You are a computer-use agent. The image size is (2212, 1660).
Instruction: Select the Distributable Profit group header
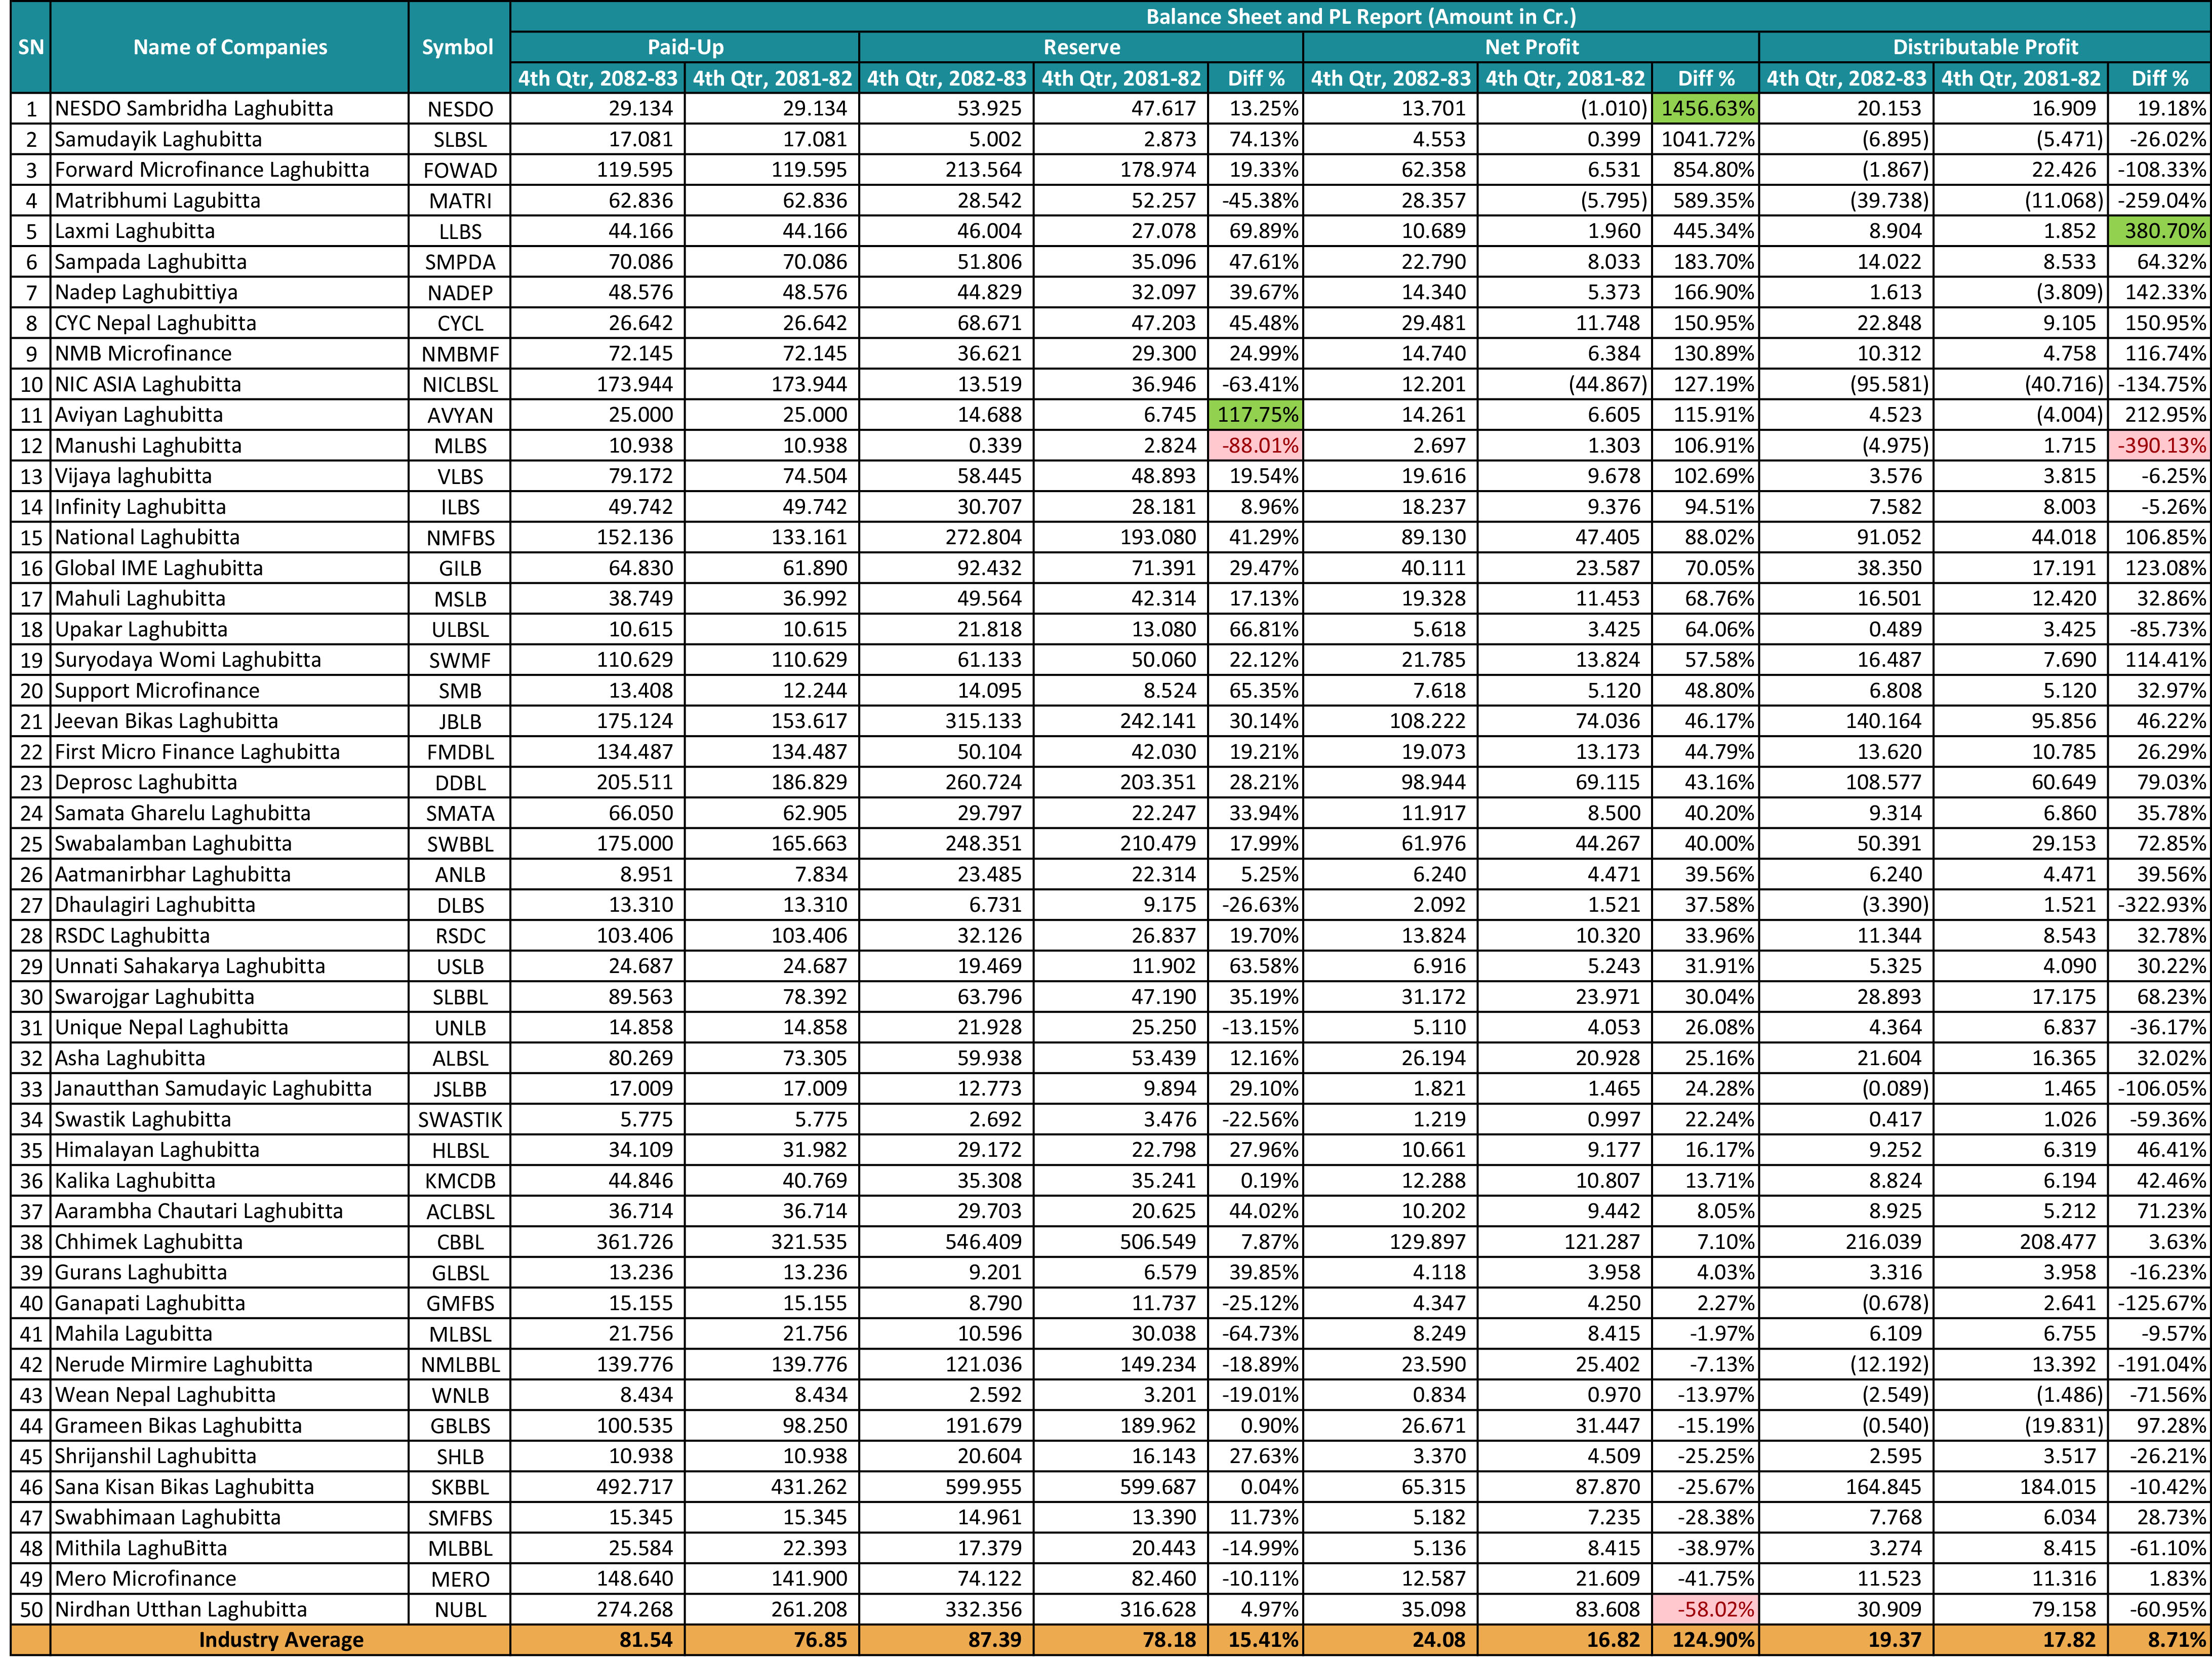pyautogui.click(x=1984, y=47)
